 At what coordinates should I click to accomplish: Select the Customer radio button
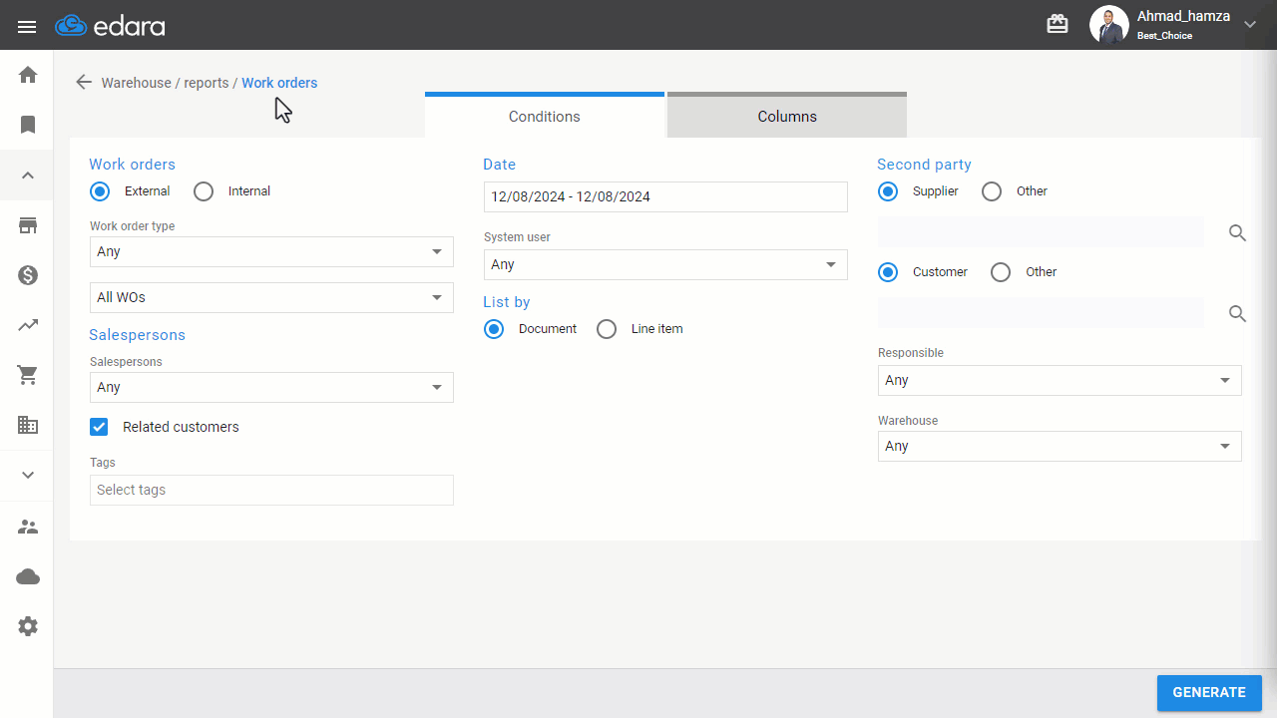[x=888, y=272]
